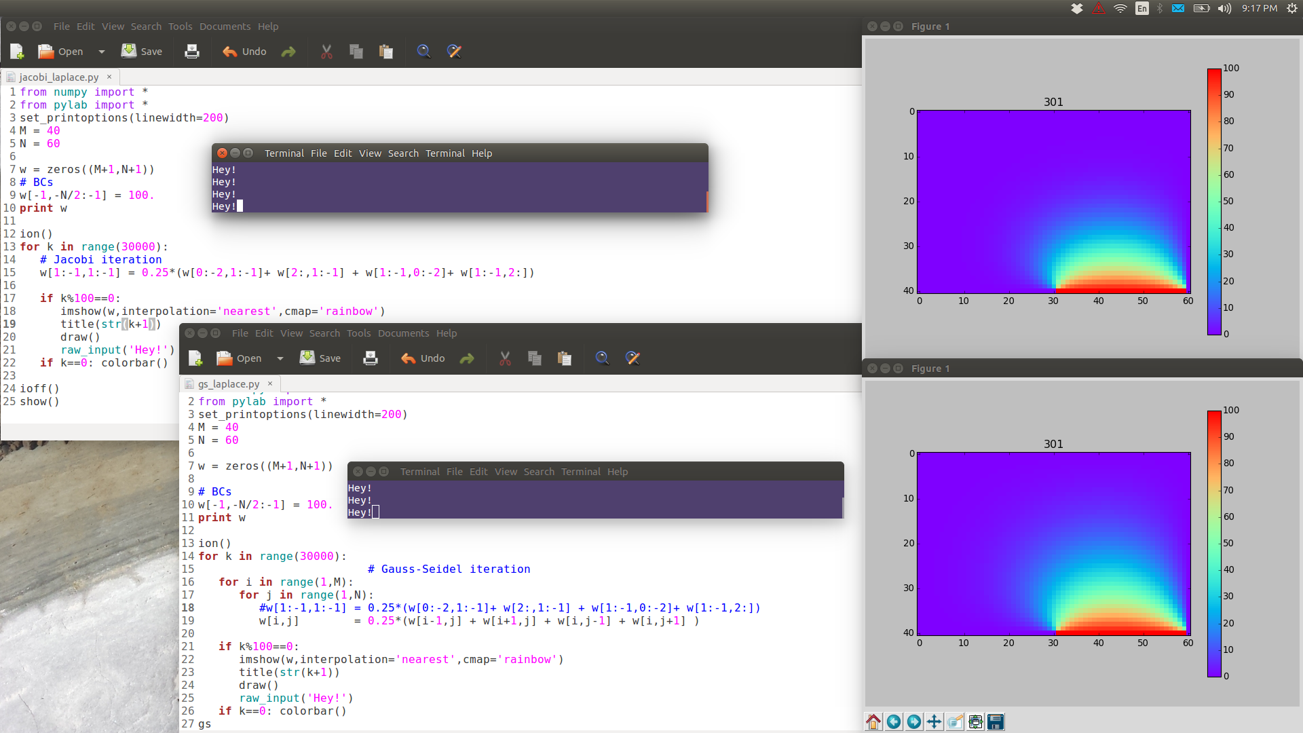Open File menu in lower terminal window
Viewport: 1303px width, 733px height.
pyautogui.click(x=455, y=472)
